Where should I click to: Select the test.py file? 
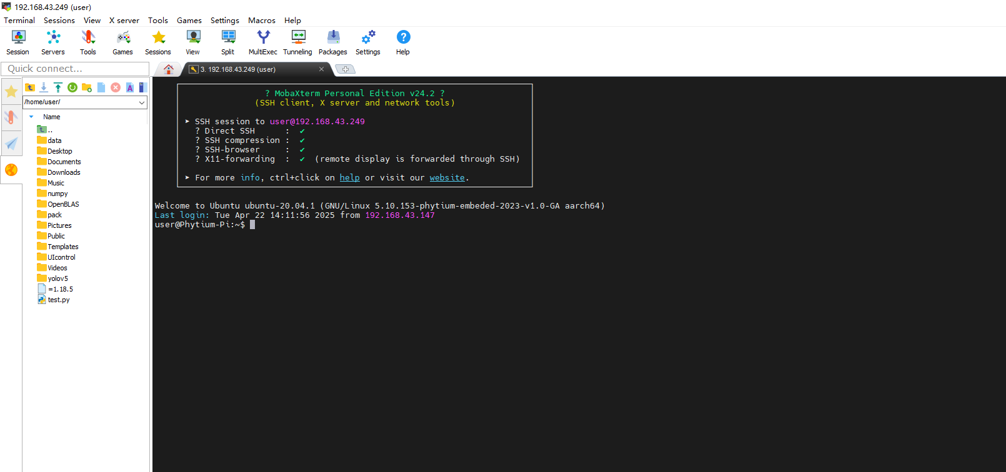[x=54, y=300]
